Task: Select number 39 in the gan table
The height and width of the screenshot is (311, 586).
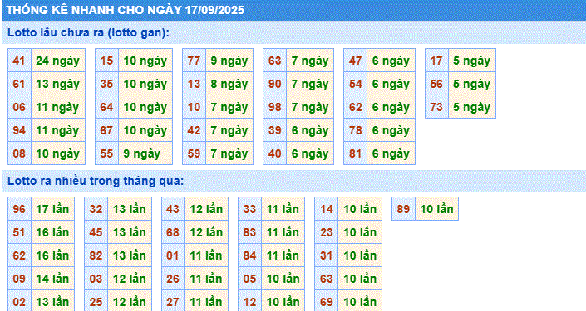Action: (275, 130)
